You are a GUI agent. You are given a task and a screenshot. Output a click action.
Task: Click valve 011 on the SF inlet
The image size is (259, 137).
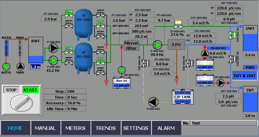[69, 14]
